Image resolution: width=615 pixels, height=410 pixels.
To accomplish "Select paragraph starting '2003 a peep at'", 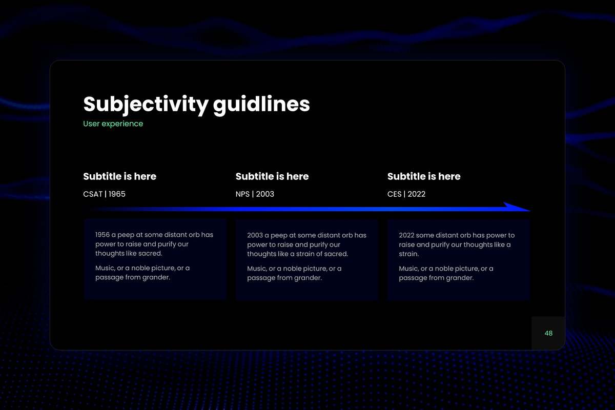I will coord(306,244).
